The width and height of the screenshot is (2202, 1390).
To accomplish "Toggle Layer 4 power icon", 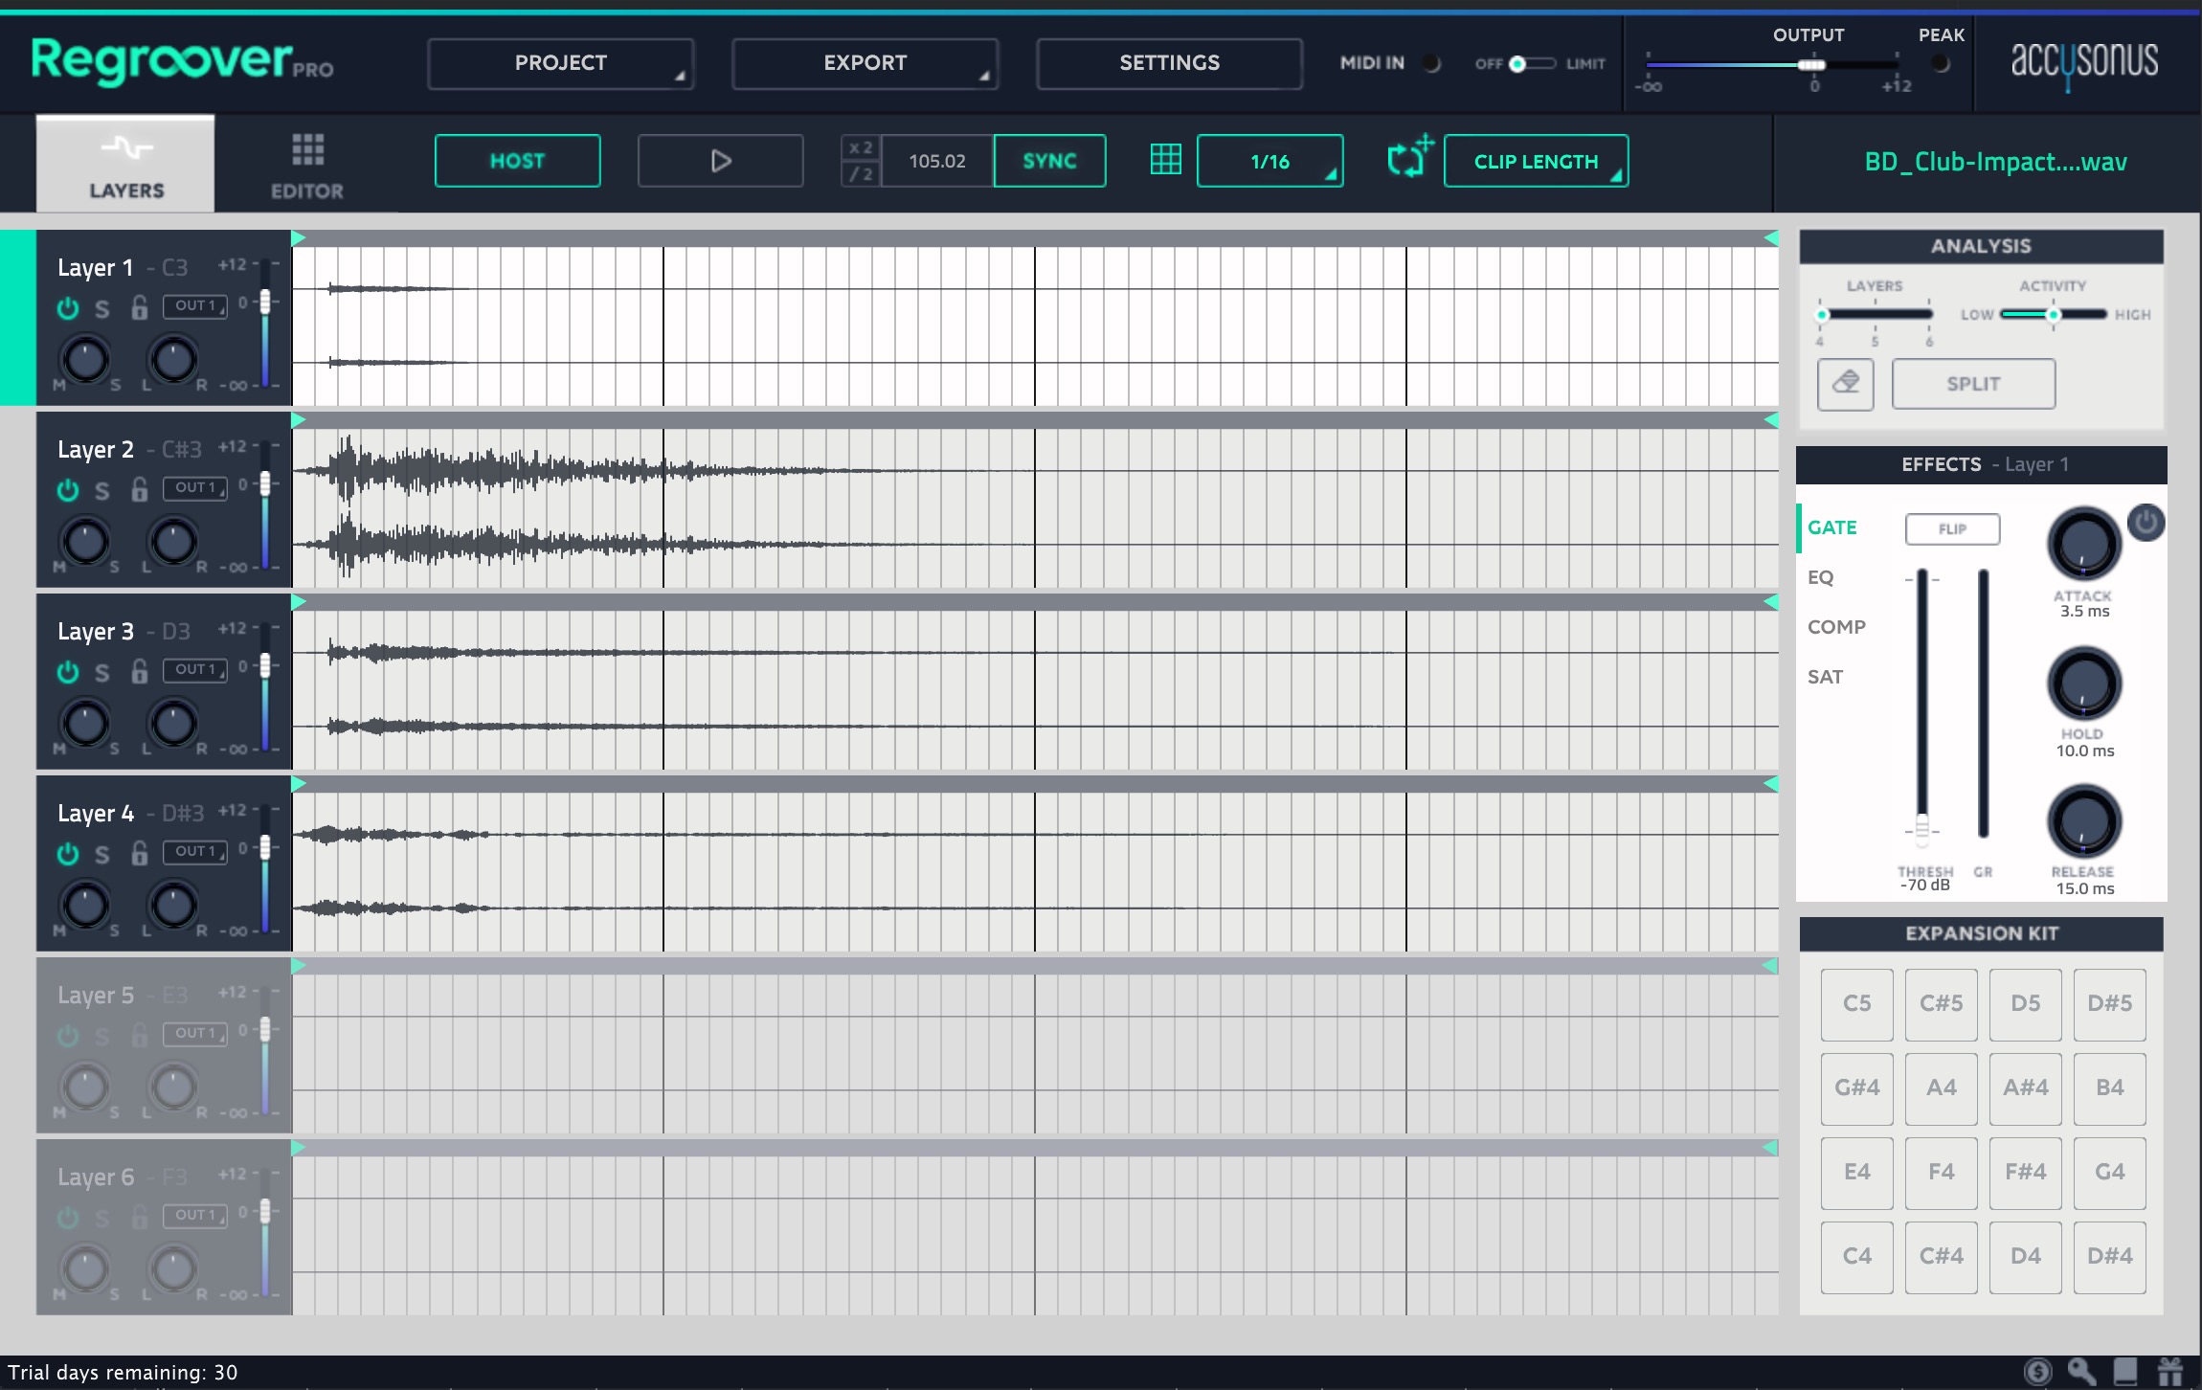I will point(67,854).
